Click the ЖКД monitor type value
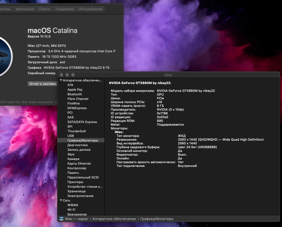282x227 pixels. pos(182,136)
